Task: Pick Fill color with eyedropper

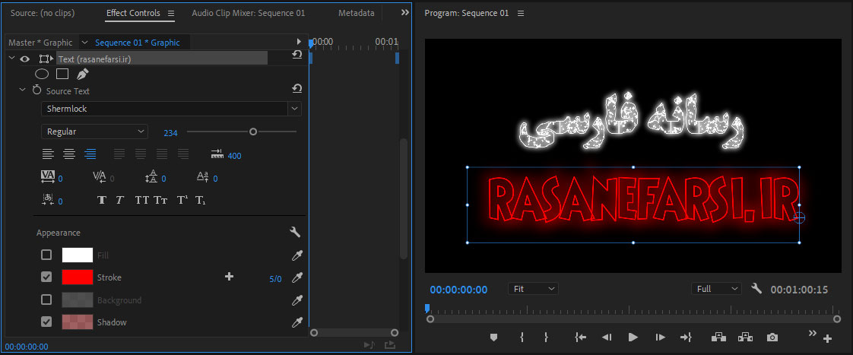Action: click(297, 255)
